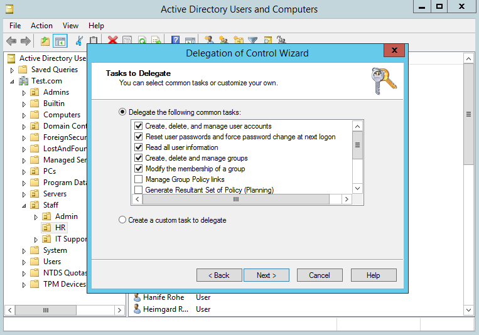479x335 pixels.
Task: Click the green Refresh icon
Action: [142, 40]
